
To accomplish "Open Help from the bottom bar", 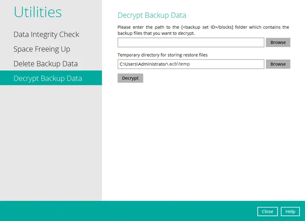I will (x=290, y=211).
